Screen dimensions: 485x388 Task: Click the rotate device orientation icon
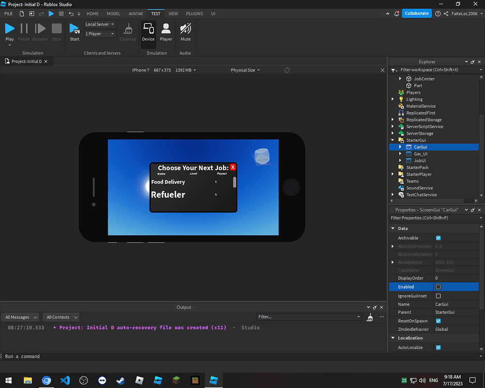(287, 70)
